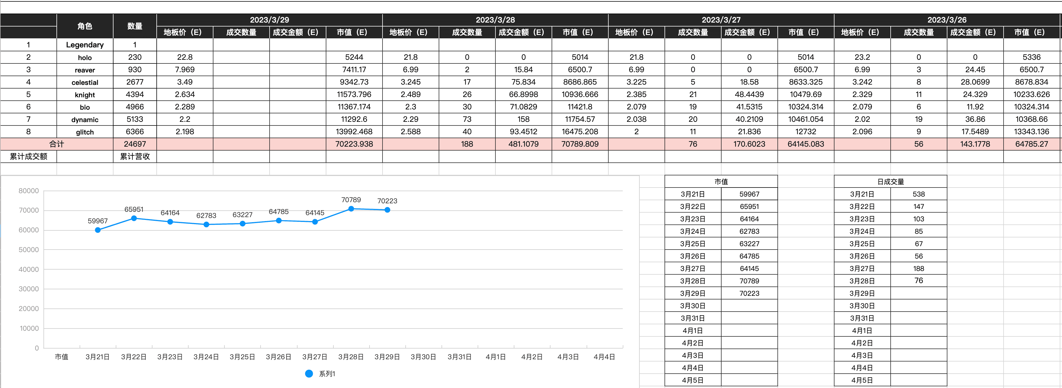This screenshot has height=388, width=1062.
Task: Click the 4月4日 x-axis label on chart
Action: pyautogui.click(x=604, y=357)
